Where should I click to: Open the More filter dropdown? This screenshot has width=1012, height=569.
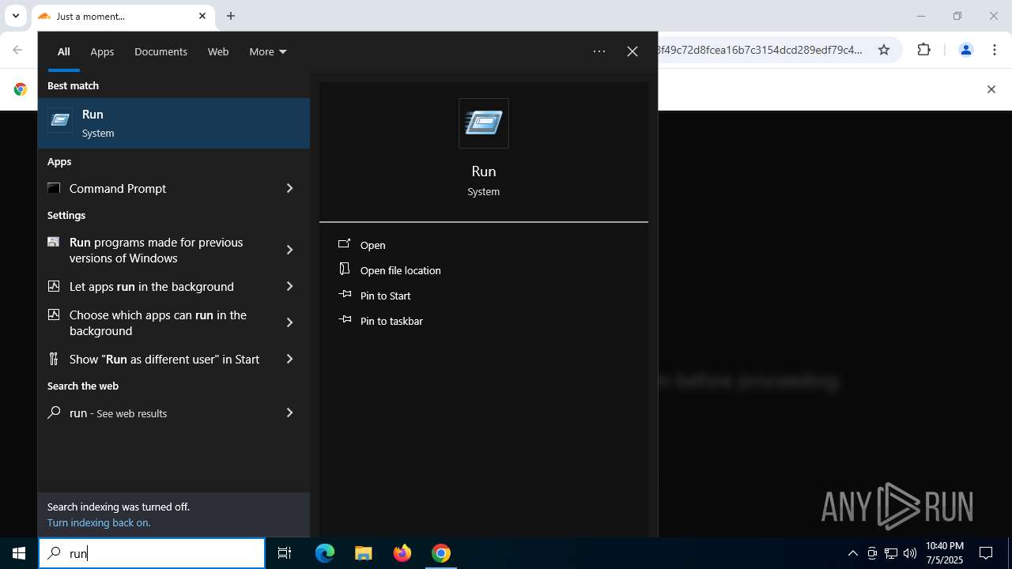click(x=268, y=51)
